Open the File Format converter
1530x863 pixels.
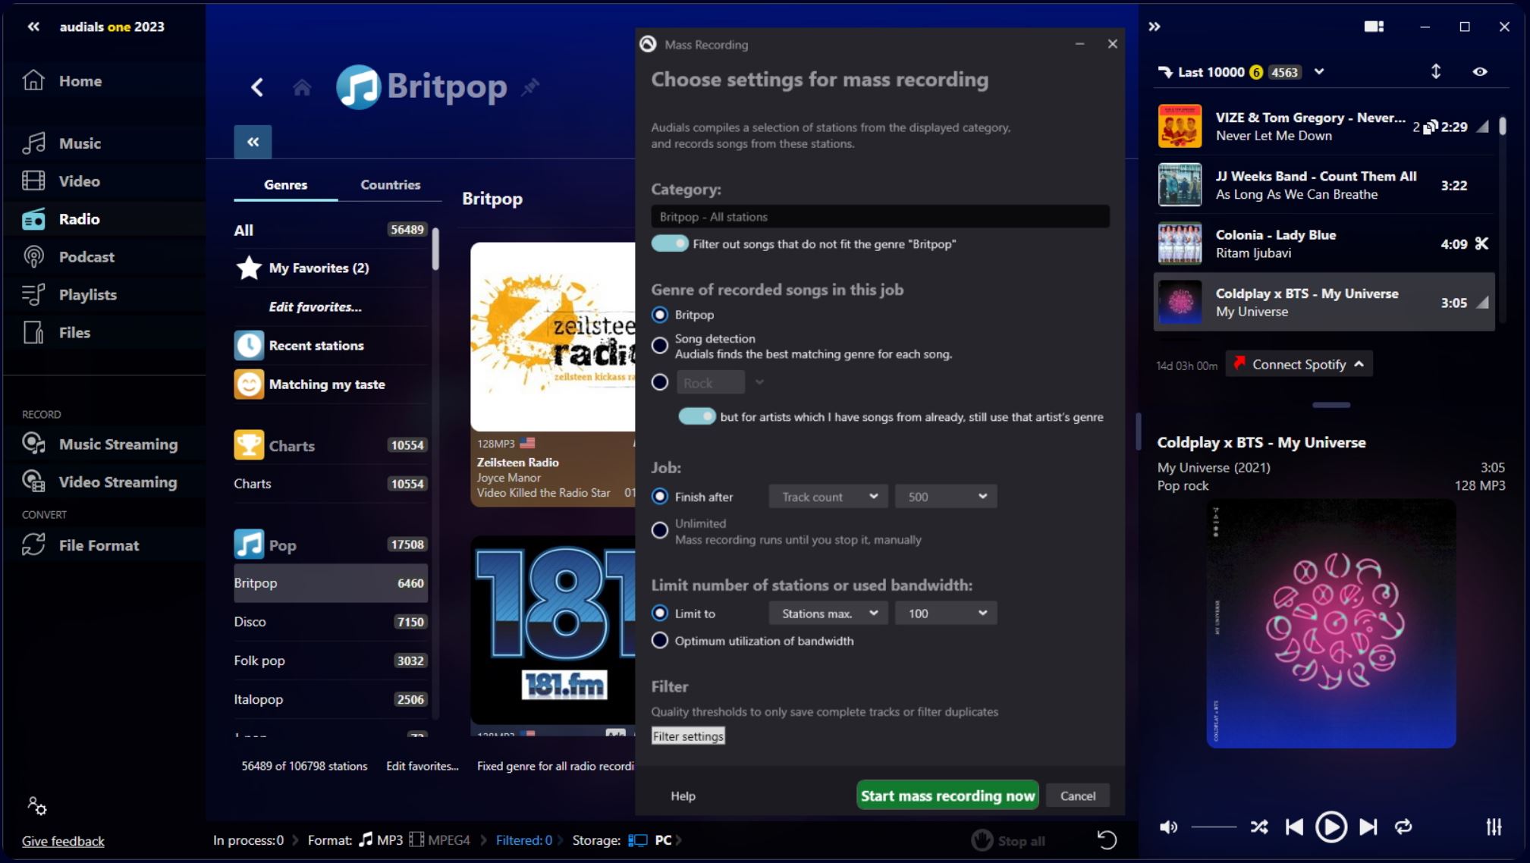tap(99, 545)
